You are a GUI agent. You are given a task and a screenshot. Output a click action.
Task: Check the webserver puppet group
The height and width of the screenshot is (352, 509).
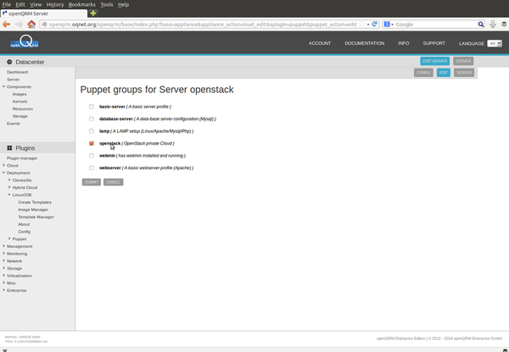point(92,168)
